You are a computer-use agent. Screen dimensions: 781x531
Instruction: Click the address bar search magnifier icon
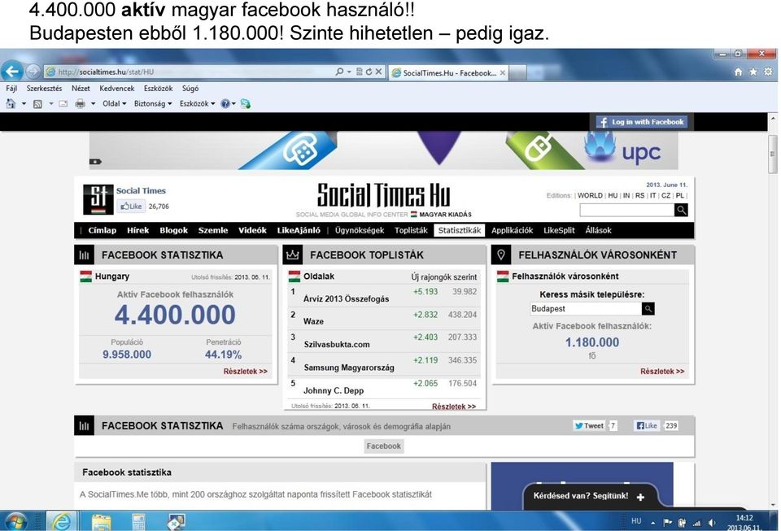tap(339, 72)
